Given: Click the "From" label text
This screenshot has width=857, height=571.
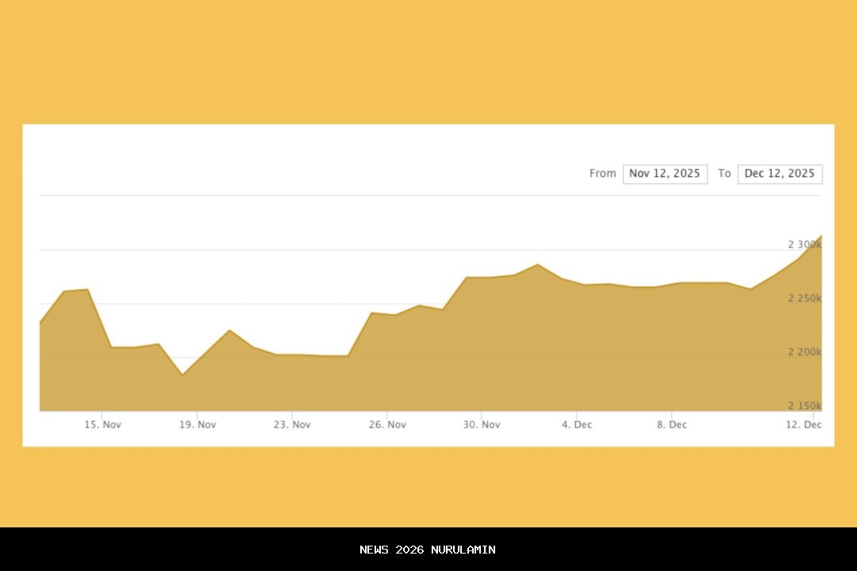Looking at the screenshot, I should (x=602, y=174).
